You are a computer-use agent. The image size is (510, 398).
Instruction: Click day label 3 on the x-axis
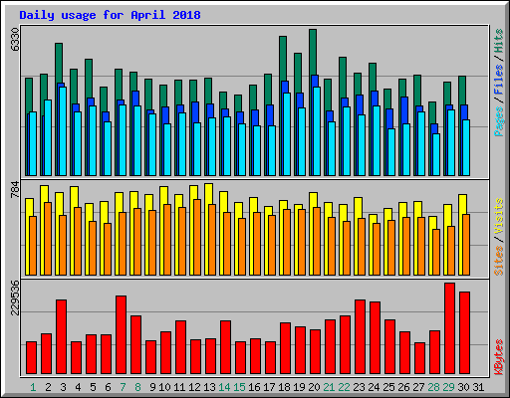tap(63, 387)
